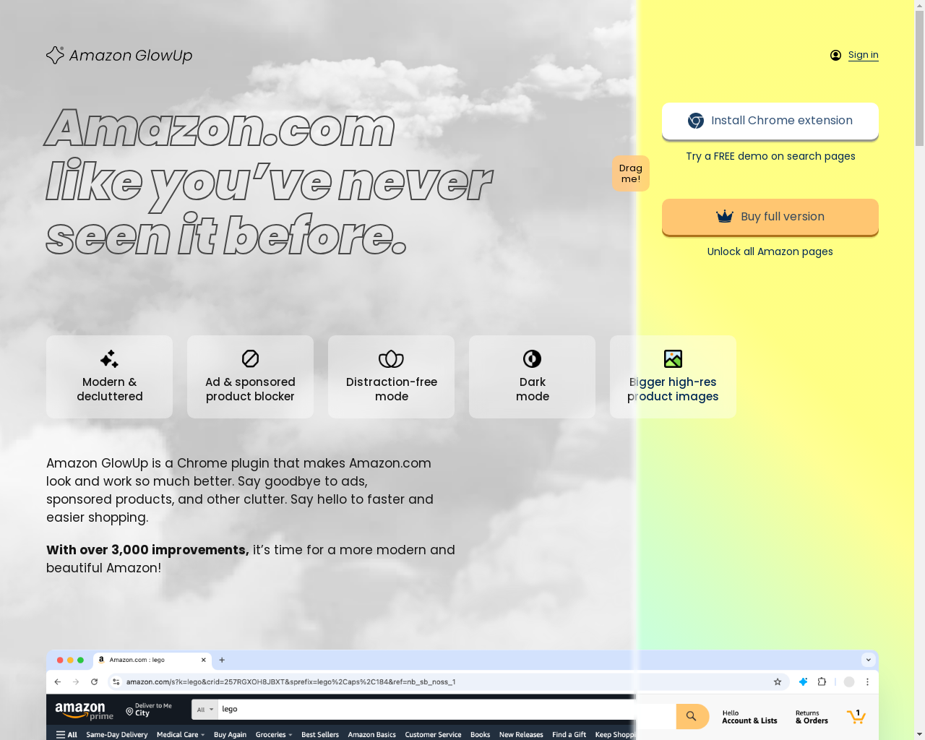Image resolution: width=925 pixels, height=740 pixels.
Task: Click the blue GlowUp extension icon in demo toolbar
Action: pyautogui.click(x=803, y=681)
